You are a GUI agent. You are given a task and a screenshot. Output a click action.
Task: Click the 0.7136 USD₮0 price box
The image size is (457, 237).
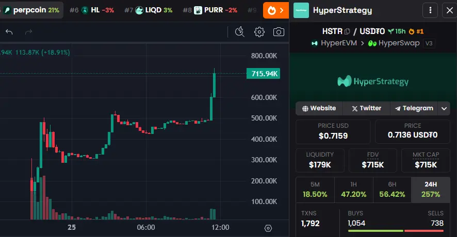point(413,131)
